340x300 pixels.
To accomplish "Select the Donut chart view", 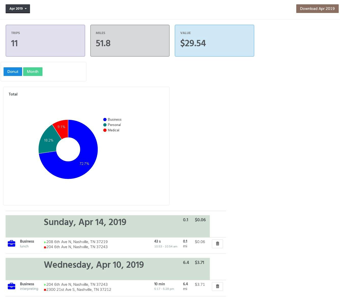I will pos(13,71).
